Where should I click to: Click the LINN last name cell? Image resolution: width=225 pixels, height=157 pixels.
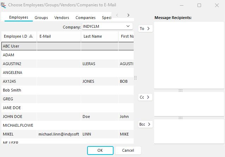(99, 134)
